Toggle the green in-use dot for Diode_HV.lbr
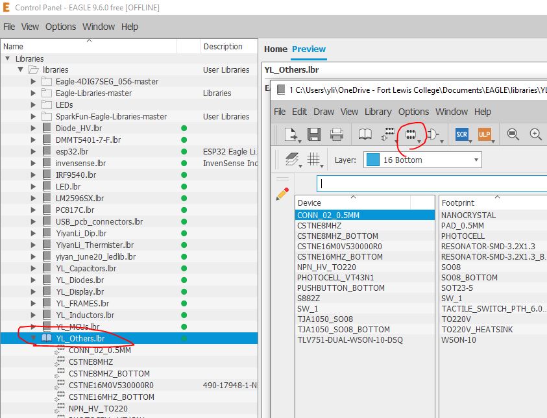The image size is (547, 418). point(184,128)
